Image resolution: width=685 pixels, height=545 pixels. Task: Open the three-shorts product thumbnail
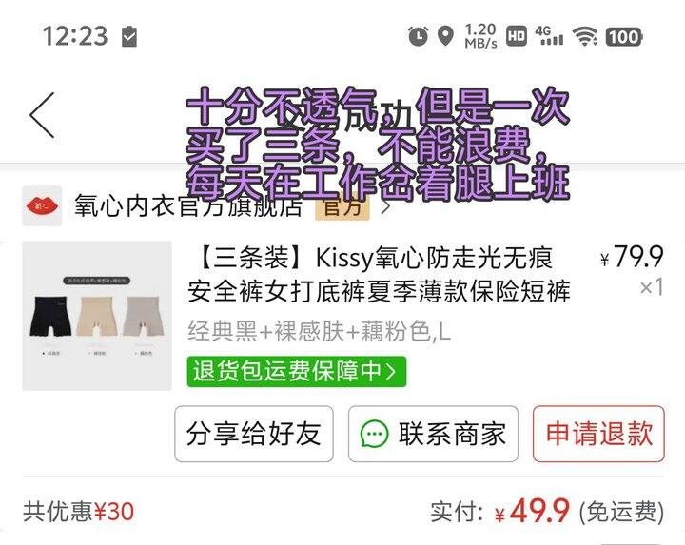point(97,315)
